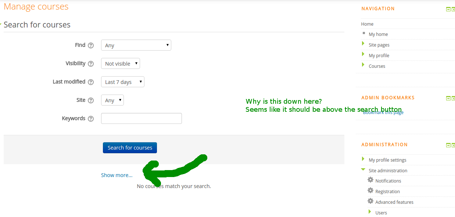Hide the Navigation block via minus icon
The height and width of the screenshot is (217, 455).
tap(448, 9)
